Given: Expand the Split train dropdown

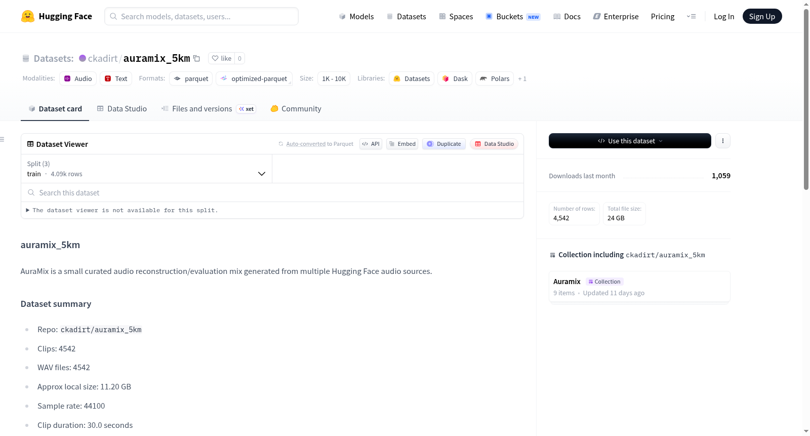Looking at the screenshot, I should 146,169.
